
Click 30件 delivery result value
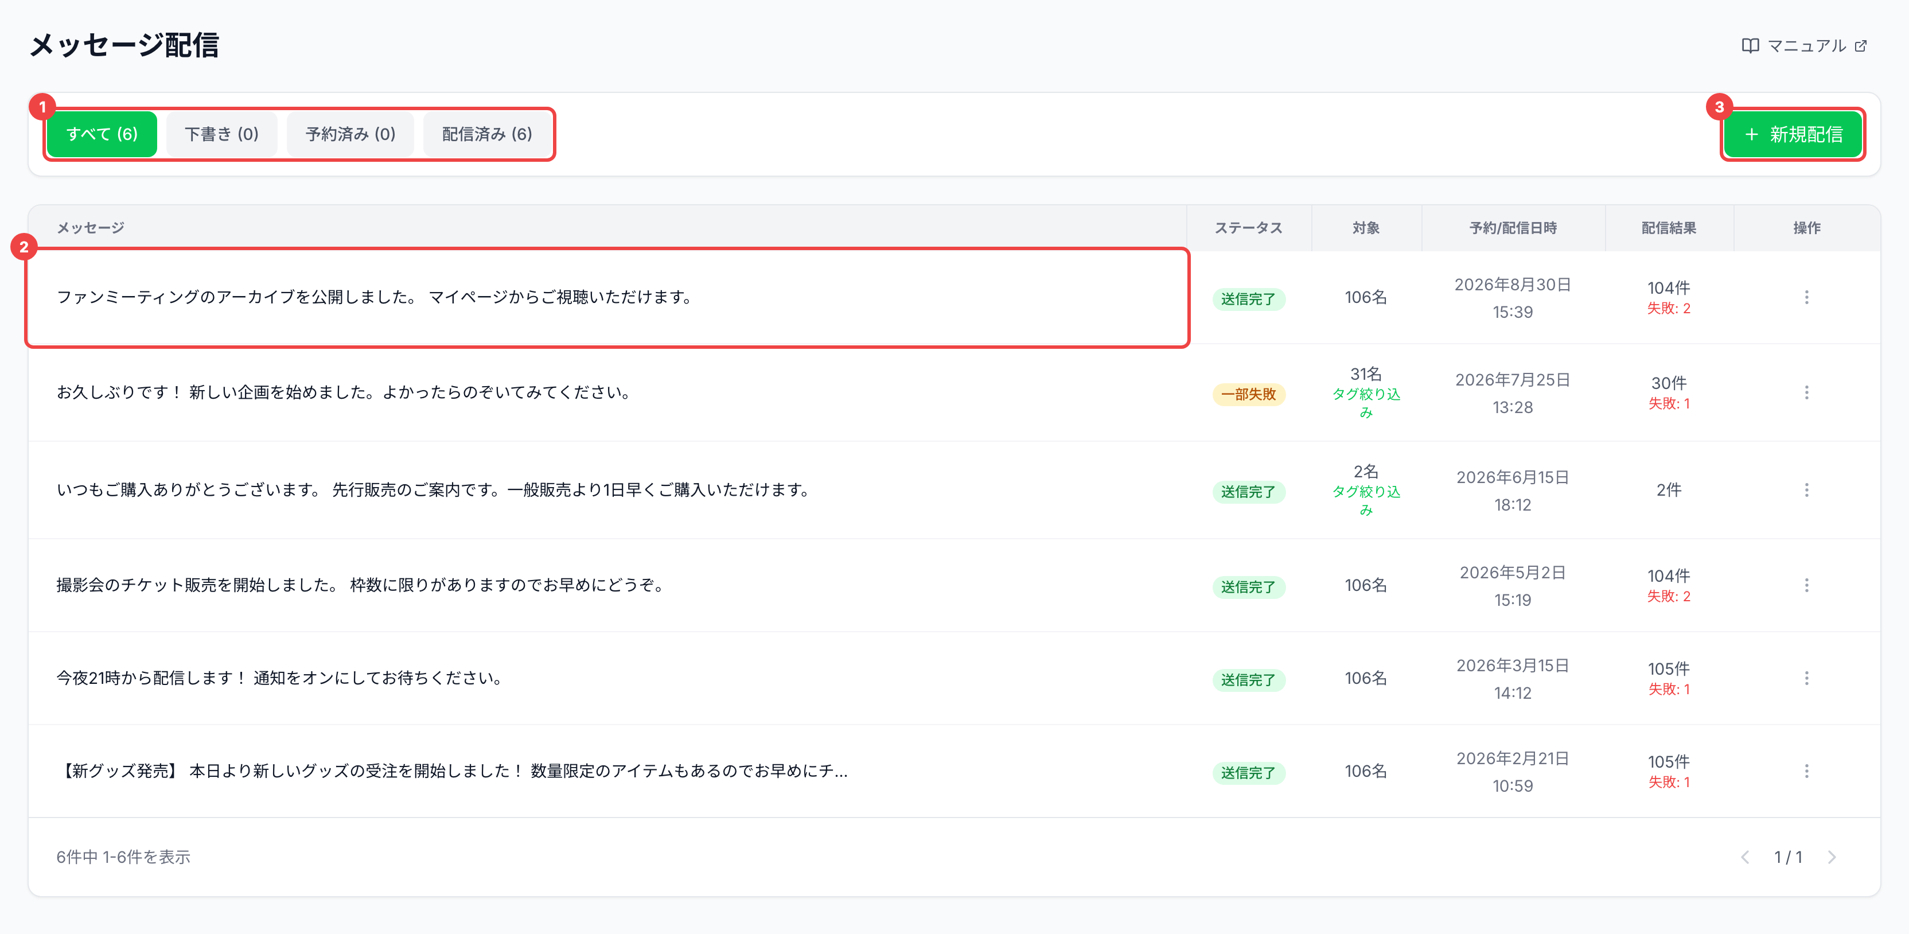(1668, 383)
